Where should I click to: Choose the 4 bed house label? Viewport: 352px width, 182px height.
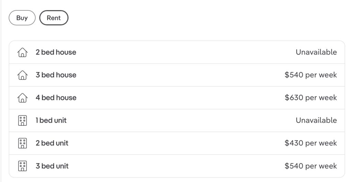click(56, 98)
